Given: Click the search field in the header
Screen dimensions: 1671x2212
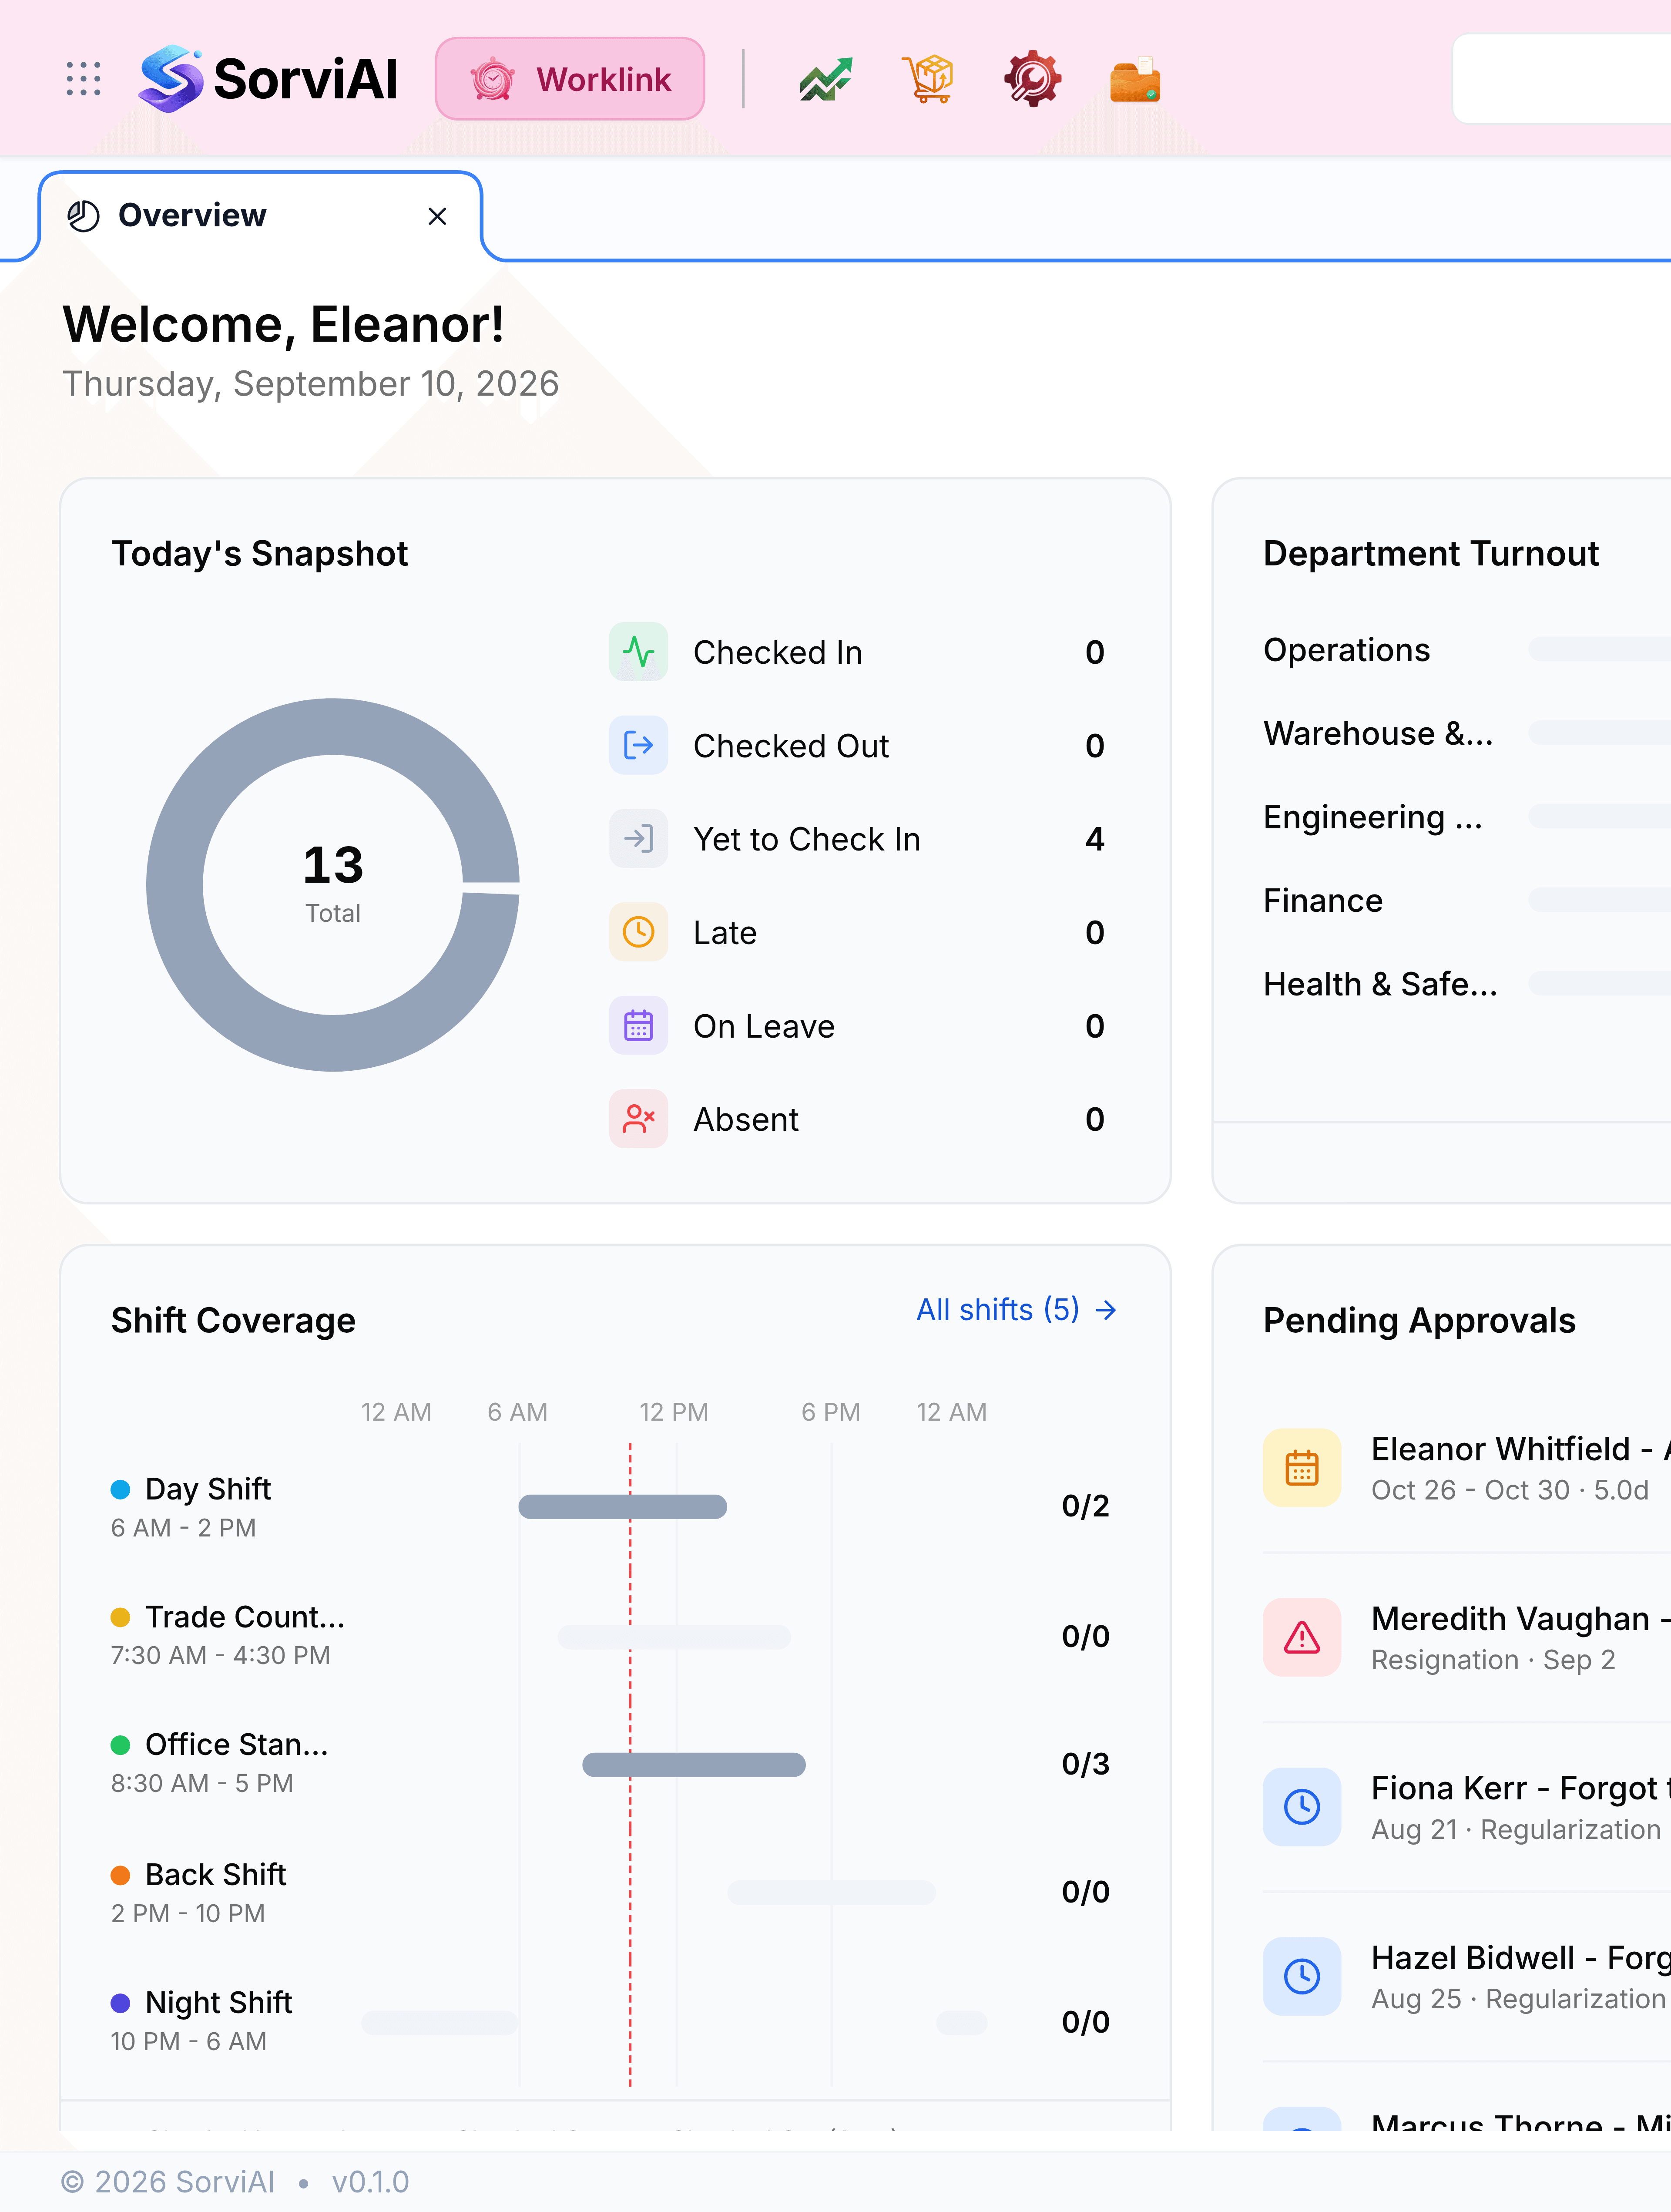Looking at the screenshot, I should tap(1562, 79).
